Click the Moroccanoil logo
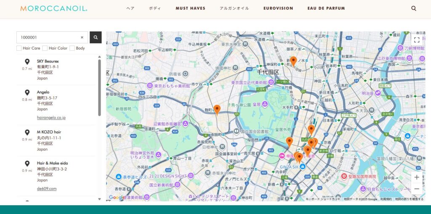 click(53, 8)
